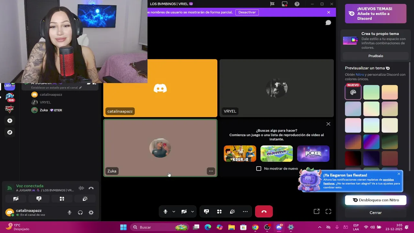
Task: Open more options on Zuka's tile
Action: [211, 171]
